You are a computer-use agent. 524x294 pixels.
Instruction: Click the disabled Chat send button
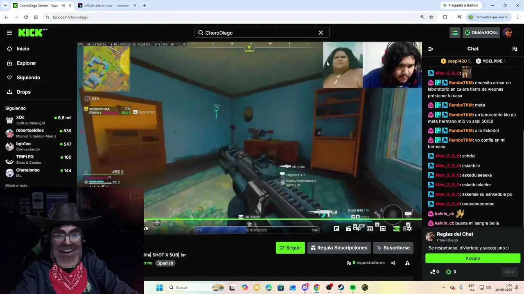509,272
